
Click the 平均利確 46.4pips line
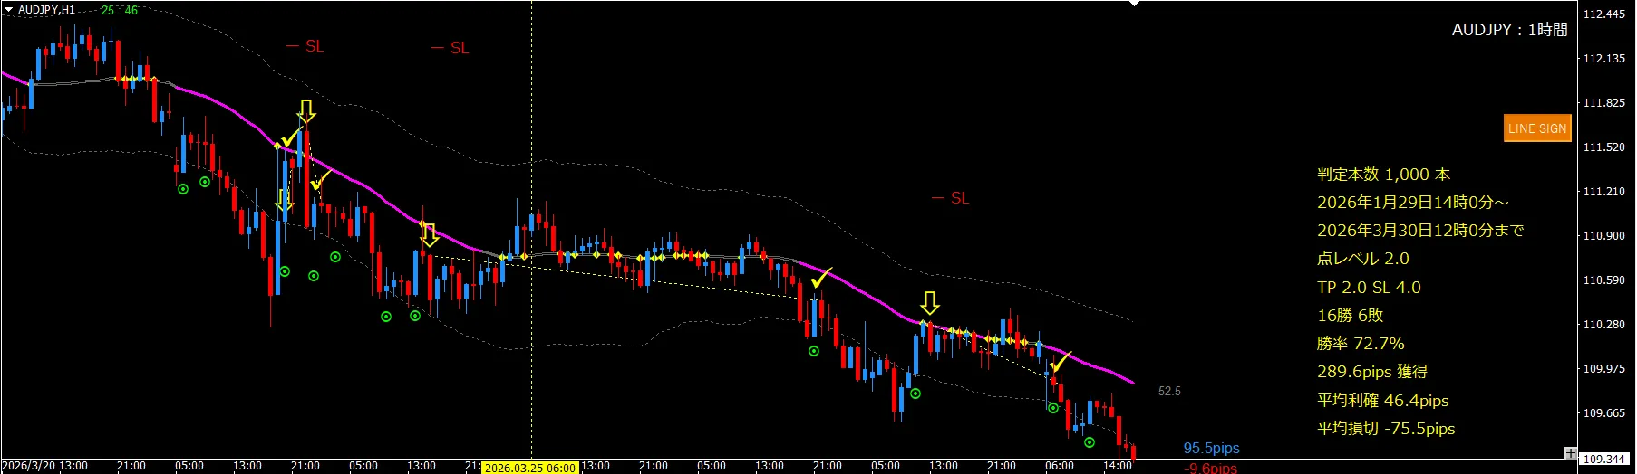click(1383, 401)
